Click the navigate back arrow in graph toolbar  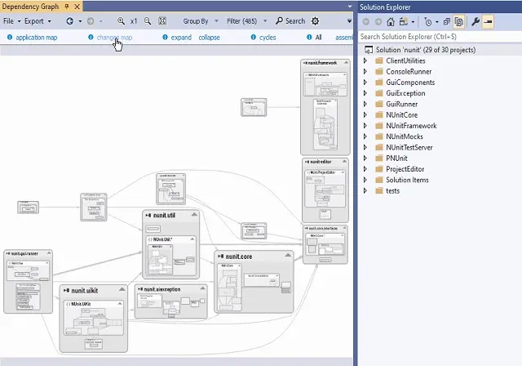click(x=69, y=20)
